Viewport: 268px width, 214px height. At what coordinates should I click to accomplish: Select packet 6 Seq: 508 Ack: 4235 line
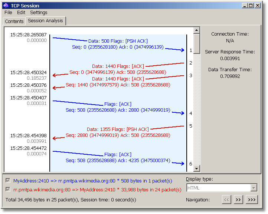(118, 160)
